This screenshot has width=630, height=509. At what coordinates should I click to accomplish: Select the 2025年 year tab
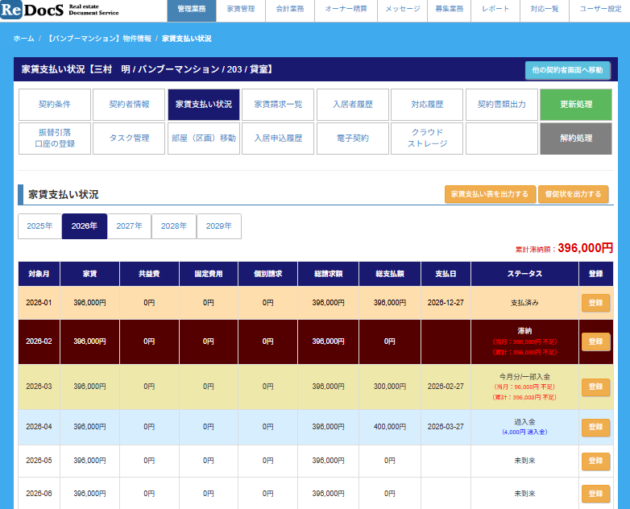point(39,226)
